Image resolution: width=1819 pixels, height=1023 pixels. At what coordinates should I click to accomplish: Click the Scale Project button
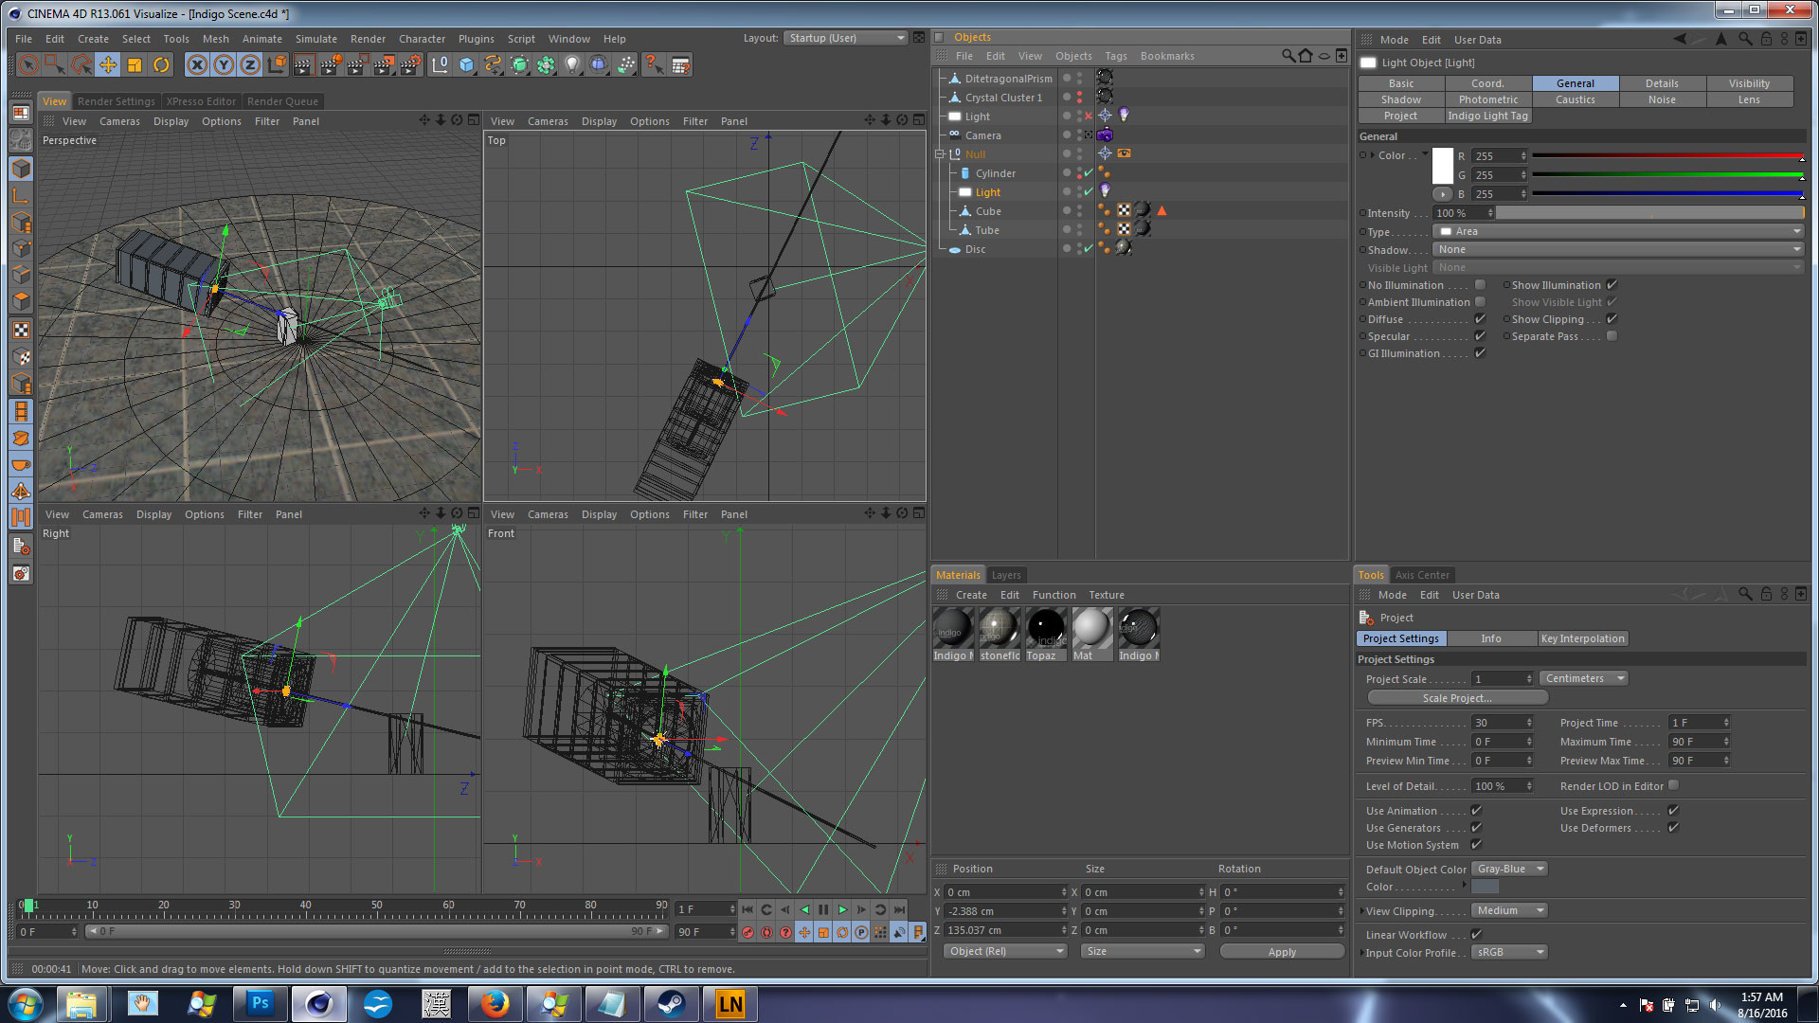pos(1456,698)
